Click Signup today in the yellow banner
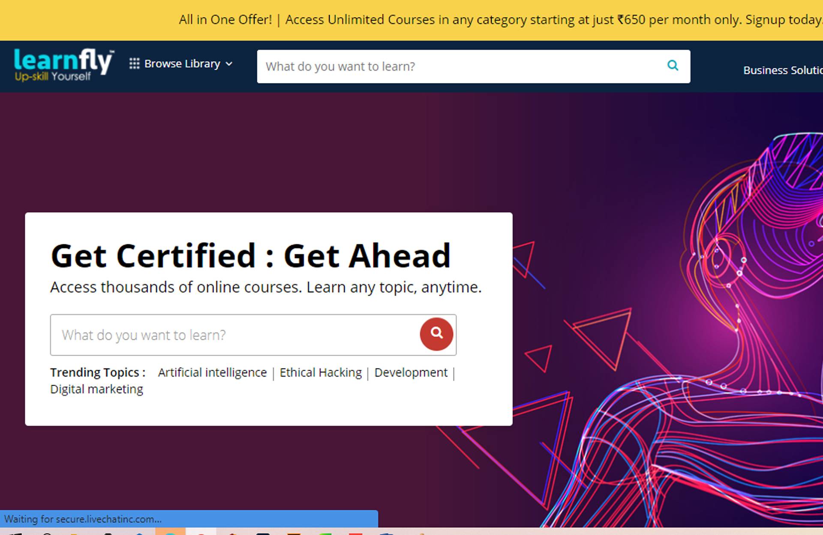The width and height of the screenshot is (823, 535). tap(783, 20)
